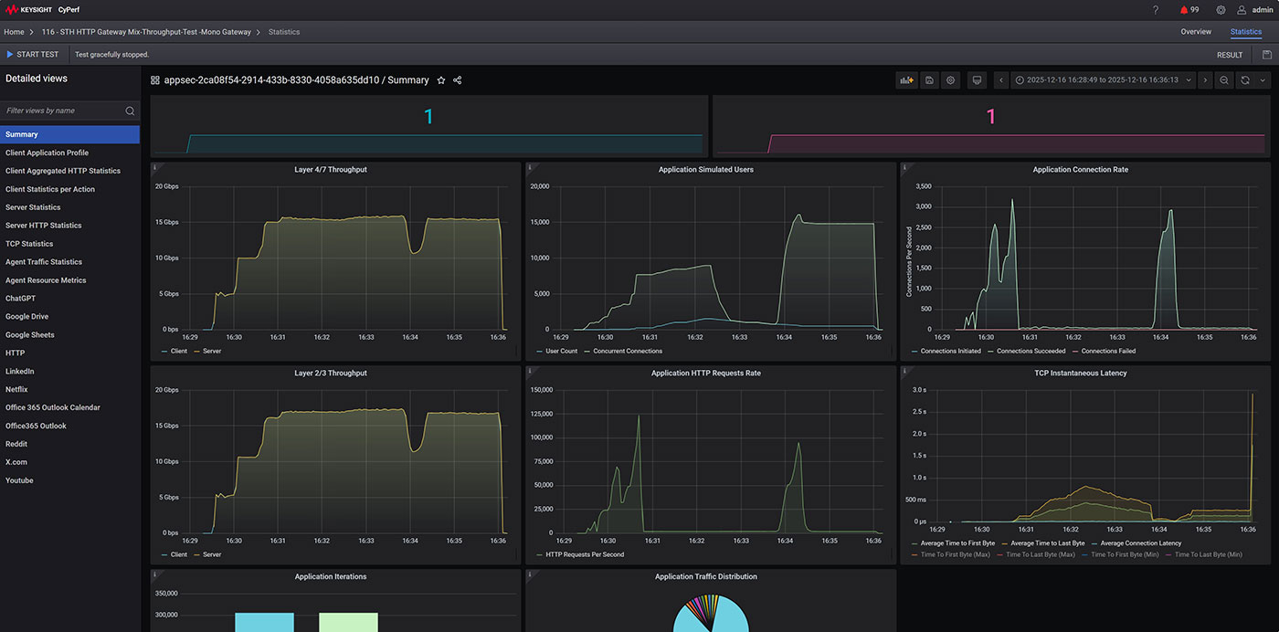1279x632 pixels.
Task: Click the dashboard grid icon before appsec title
Action: pos(155,80)
